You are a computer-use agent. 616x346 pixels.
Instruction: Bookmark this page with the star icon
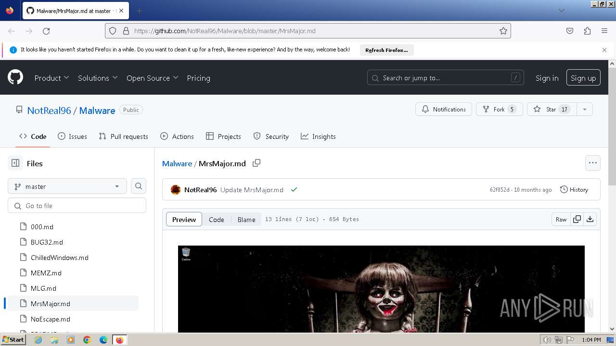coord(503,31)
